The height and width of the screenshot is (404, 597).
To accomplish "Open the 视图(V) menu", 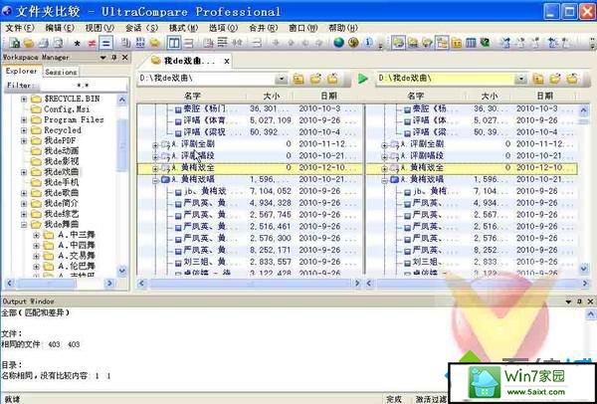I will click(99, 28).
